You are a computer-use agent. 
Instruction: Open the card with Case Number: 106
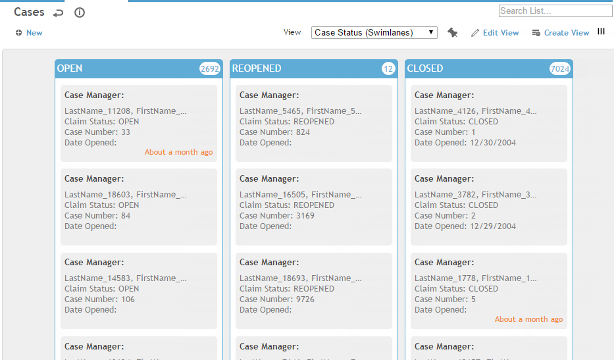139,291
